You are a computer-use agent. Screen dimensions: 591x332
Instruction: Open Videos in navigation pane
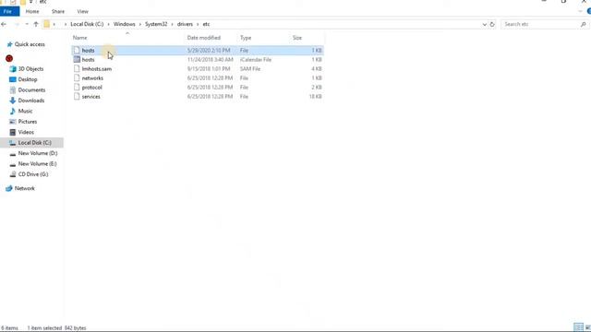[x=26, y=132]
